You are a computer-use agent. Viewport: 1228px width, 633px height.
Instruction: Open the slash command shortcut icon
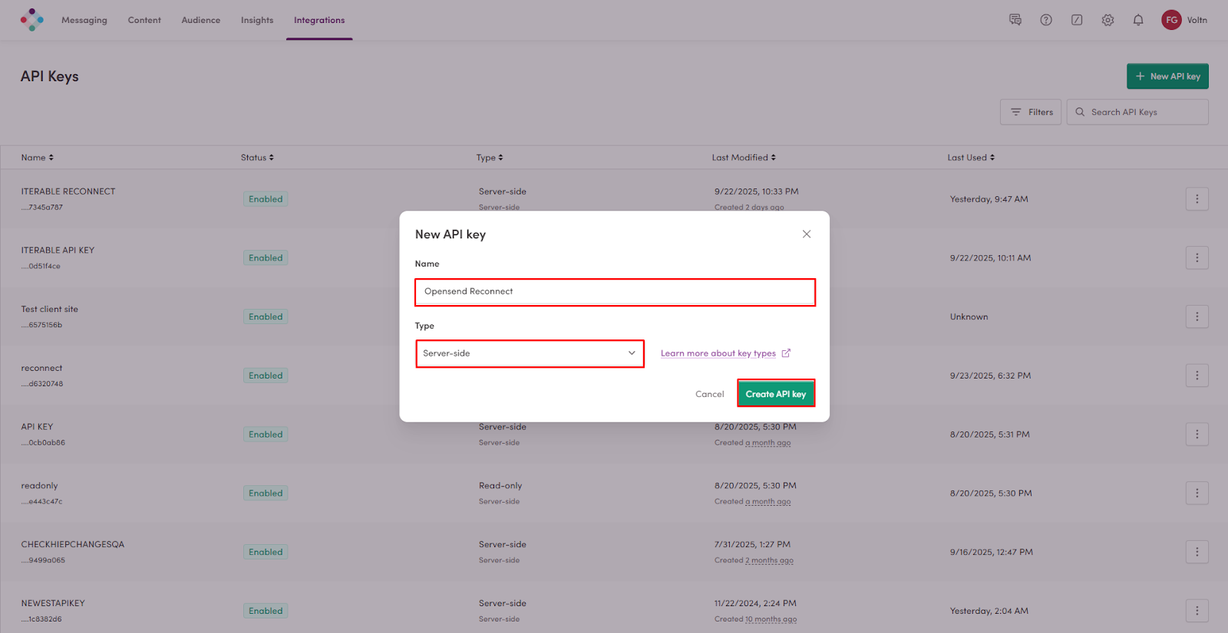1077,20
